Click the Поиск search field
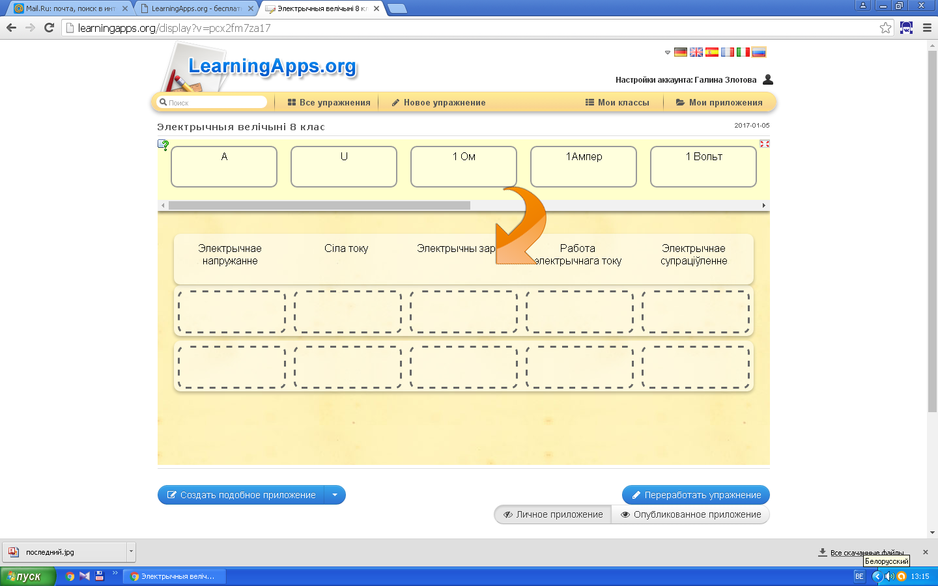Image resolution: width=938 pixels, height=586 pixels. coord(215,102)
